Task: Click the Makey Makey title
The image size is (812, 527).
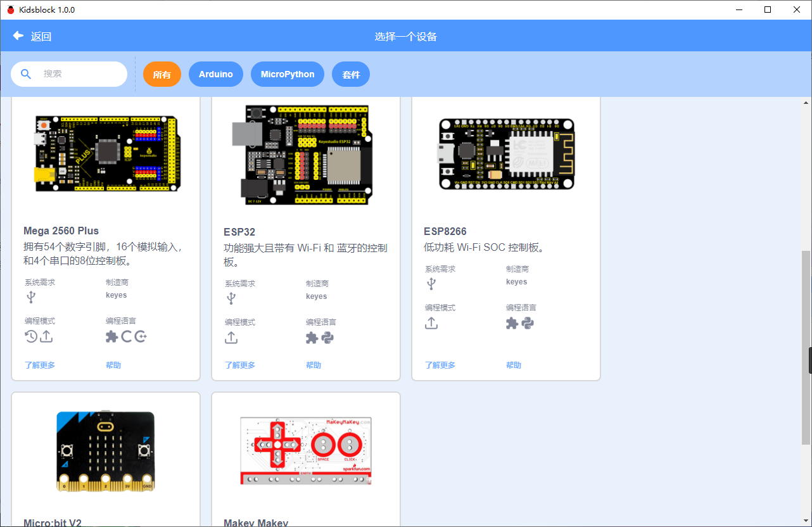Action: coord(256,523)
